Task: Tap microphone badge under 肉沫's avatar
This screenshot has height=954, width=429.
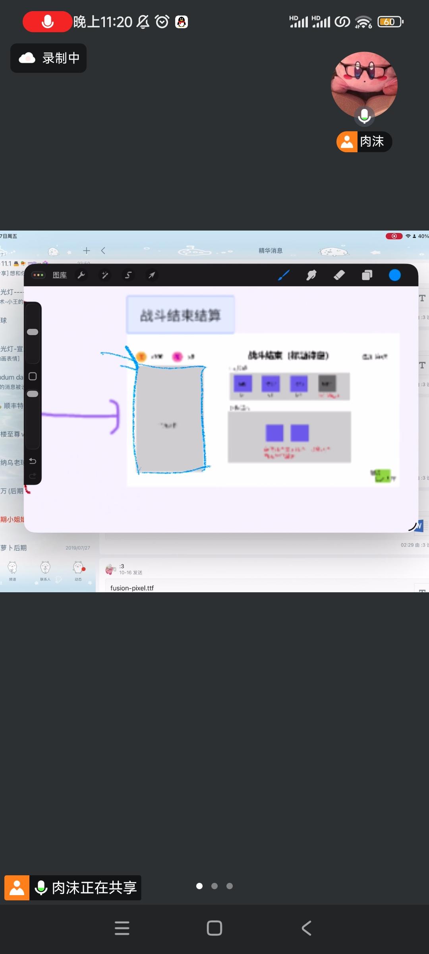Action: coord(364,116)
